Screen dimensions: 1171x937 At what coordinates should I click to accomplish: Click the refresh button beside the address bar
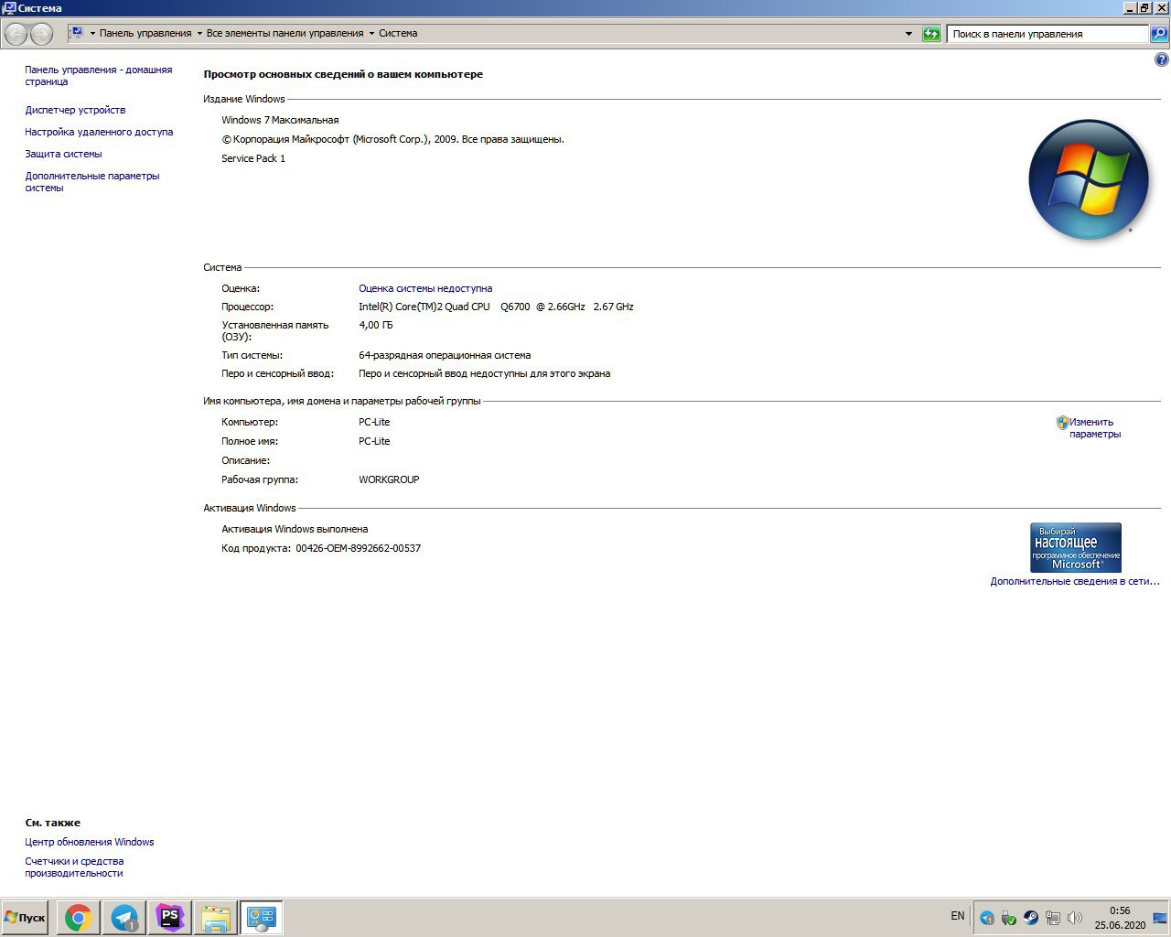tap(931, 34)
